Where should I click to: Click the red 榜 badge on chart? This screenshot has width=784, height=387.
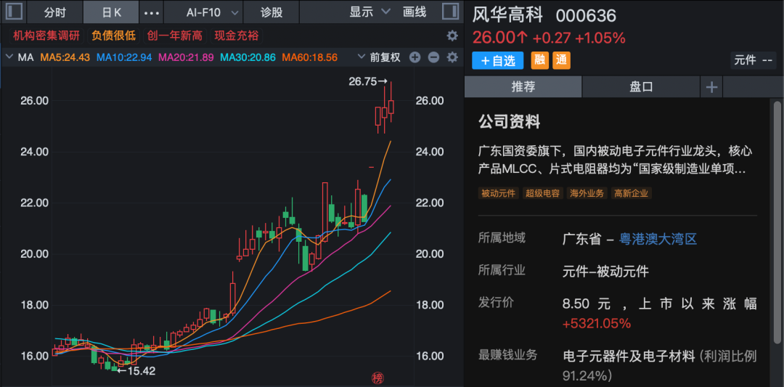[377, 378]
